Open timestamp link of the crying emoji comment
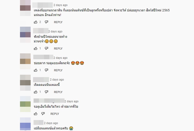 [51, 123]
